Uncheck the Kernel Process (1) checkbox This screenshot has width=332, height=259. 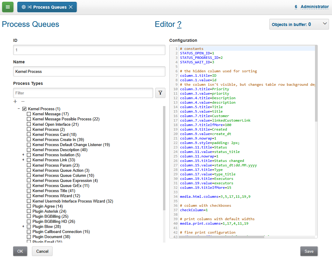[x=24, y=109]
